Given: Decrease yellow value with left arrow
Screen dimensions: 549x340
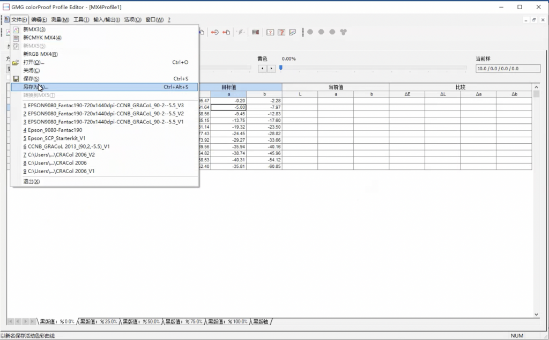Looking at the screenshot, I should click(262, 69).
